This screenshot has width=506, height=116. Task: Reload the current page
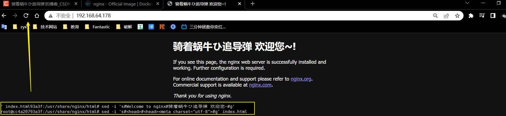[x=26, y=16]
